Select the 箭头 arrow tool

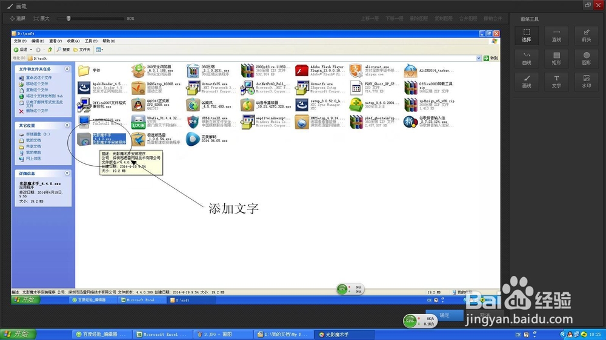586,35
